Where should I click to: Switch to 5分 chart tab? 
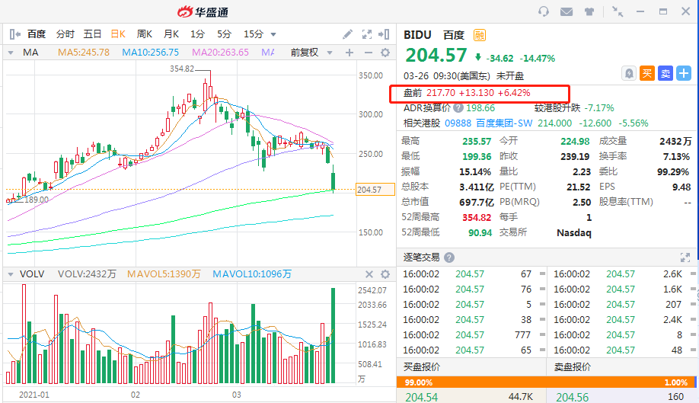pos(224,34)
